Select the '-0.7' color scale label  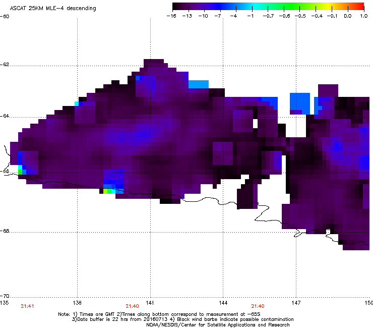(x=268, y=16)
